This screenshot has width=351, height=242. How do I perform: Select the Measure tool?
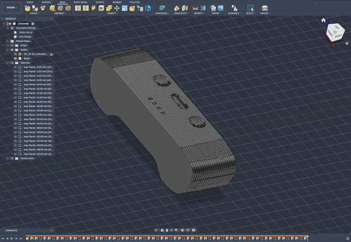[195, 8]
